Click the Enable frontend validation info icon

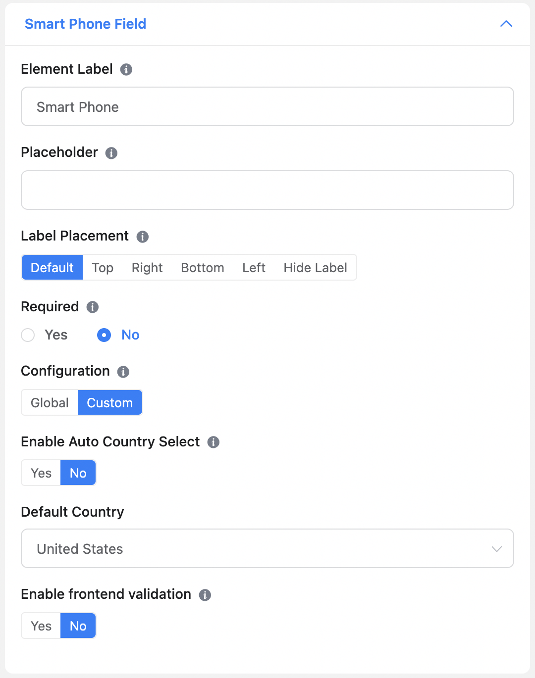click(x=205, y=595)
